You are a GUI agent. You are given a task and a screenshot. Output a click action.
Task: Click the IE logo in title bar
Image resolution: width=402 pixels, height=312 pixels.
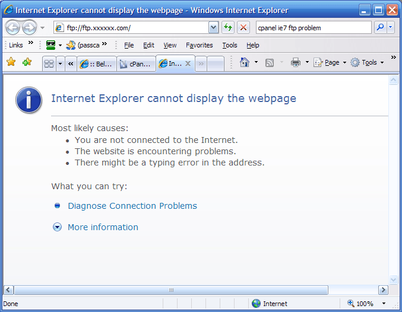(8, 9)
